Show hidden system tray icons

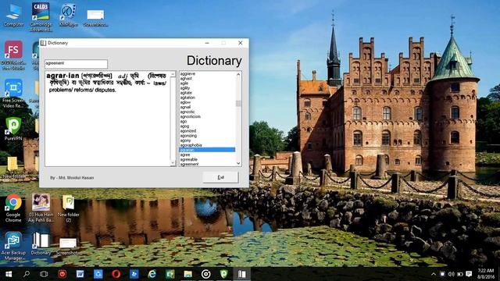(x=434, y=274)
